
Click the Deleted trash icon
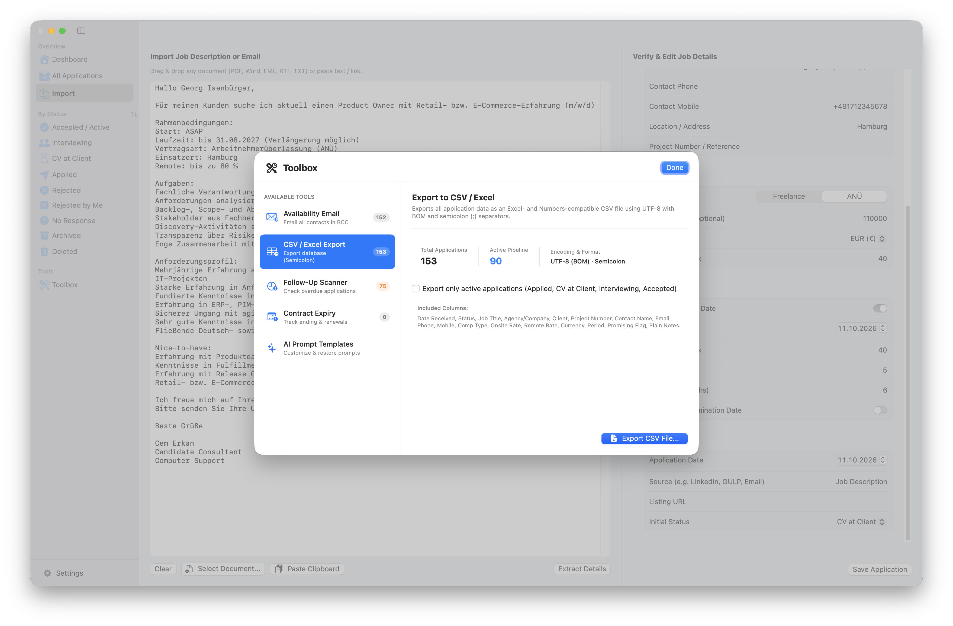pyautogui.click(x=44, y=252)
